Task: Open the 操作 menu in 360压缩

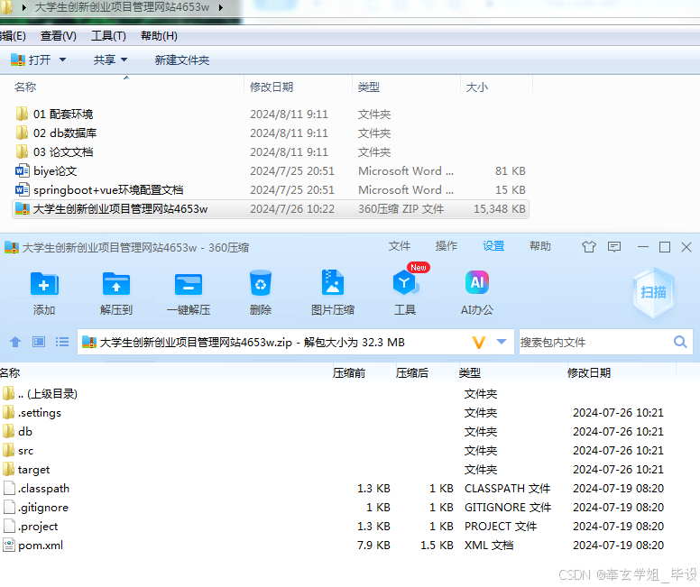Action: tap(446, 246)
